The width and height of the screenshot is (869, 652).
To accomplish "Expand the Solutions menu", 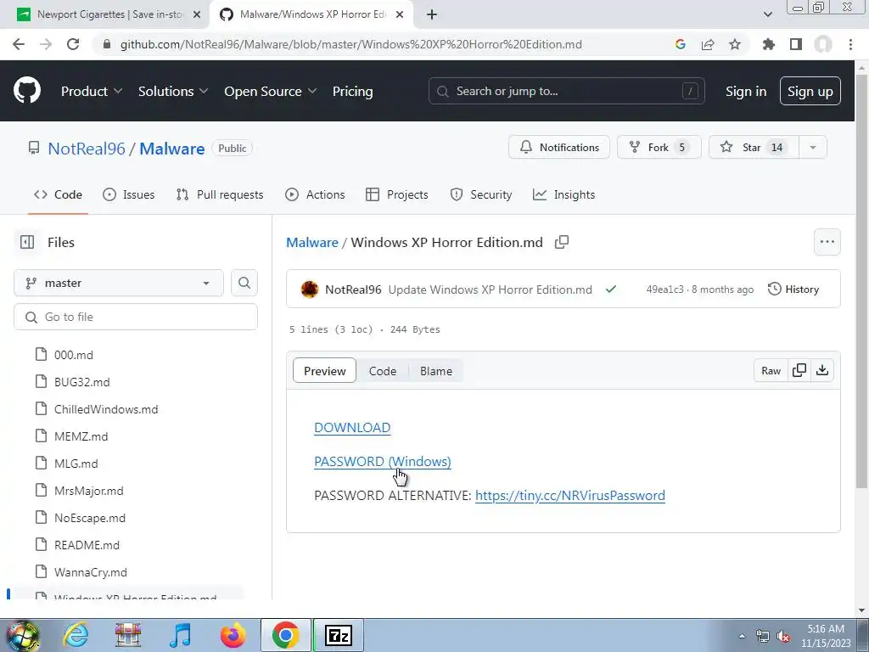I will (x=173, y=92).
